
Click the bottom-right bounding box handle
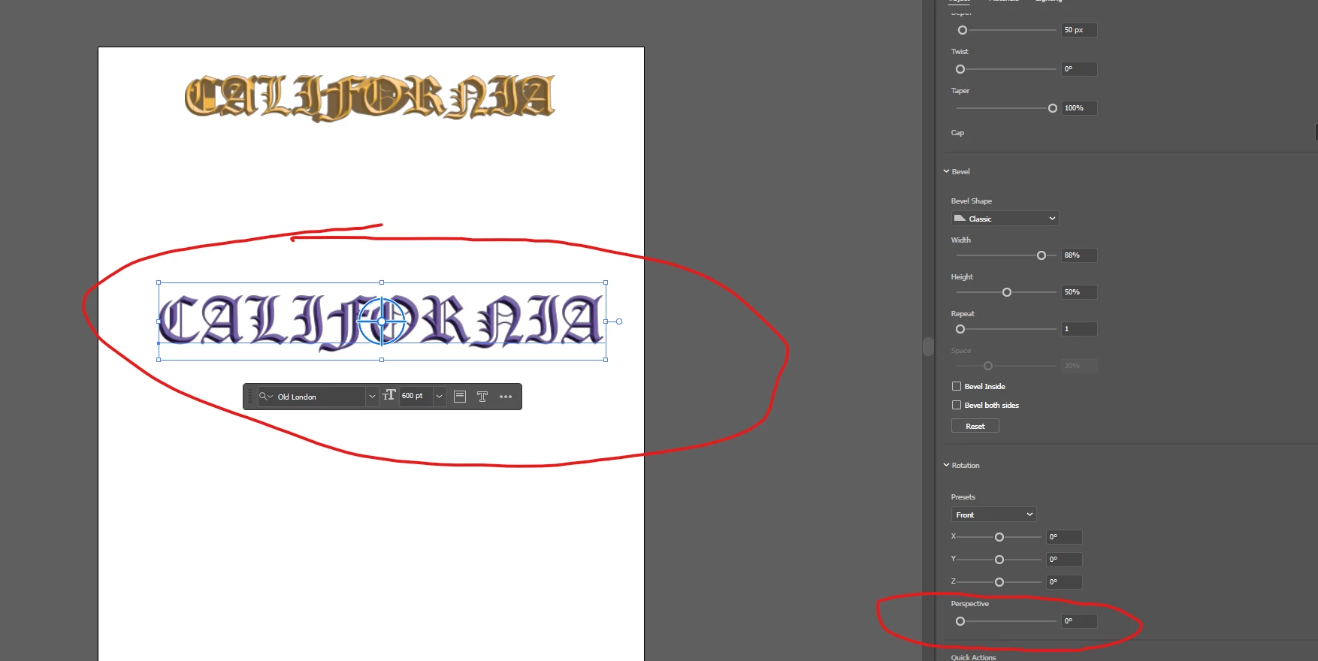click(x=606, y=360)
